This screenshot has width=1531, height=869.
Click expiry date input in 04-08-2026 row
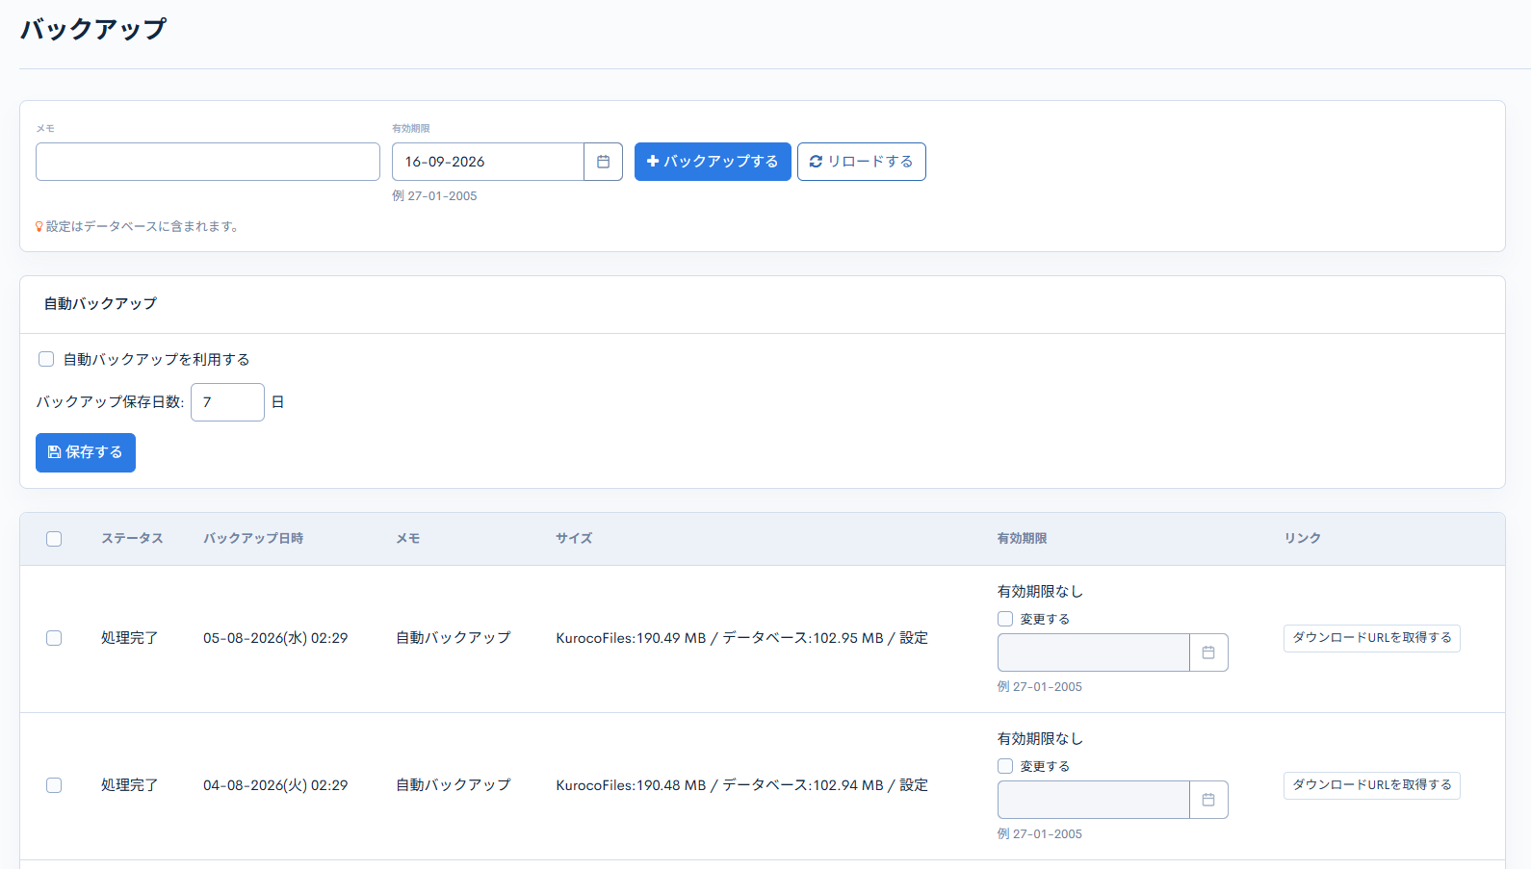[1094, 800]
